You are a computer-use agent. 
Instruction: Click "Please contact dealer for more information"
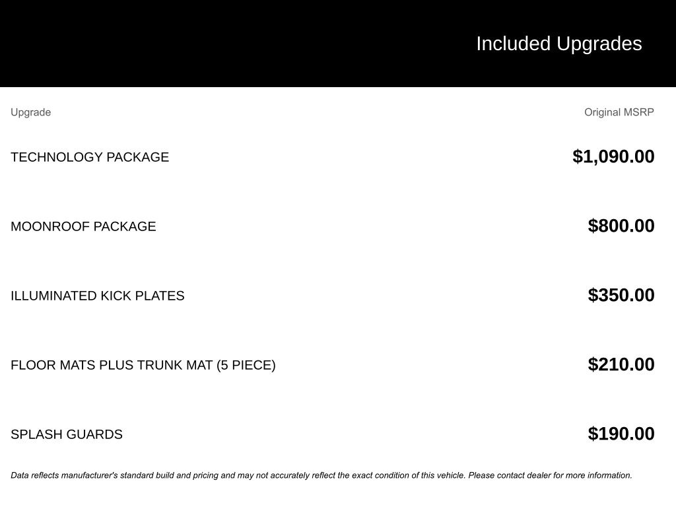[x=550, y=475]
